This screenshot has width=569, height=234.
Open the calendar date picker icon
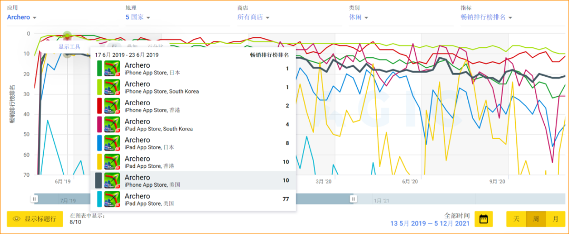click(x=483, y=219)
